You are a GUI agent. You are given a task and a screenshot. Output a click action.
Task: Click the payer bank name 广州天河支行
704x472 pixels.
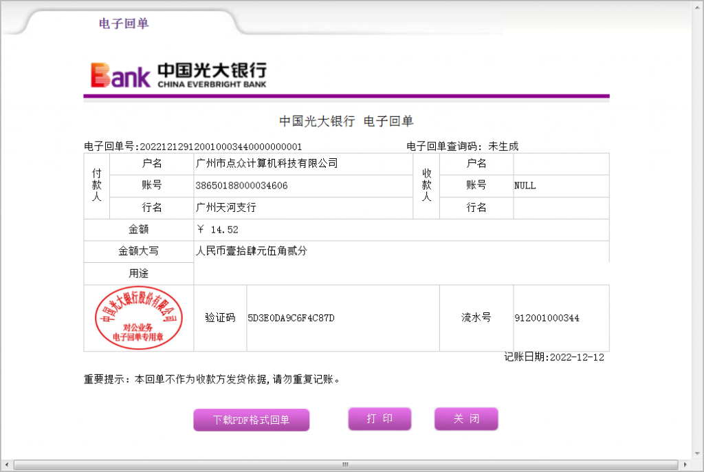click(x=225, y=208)
